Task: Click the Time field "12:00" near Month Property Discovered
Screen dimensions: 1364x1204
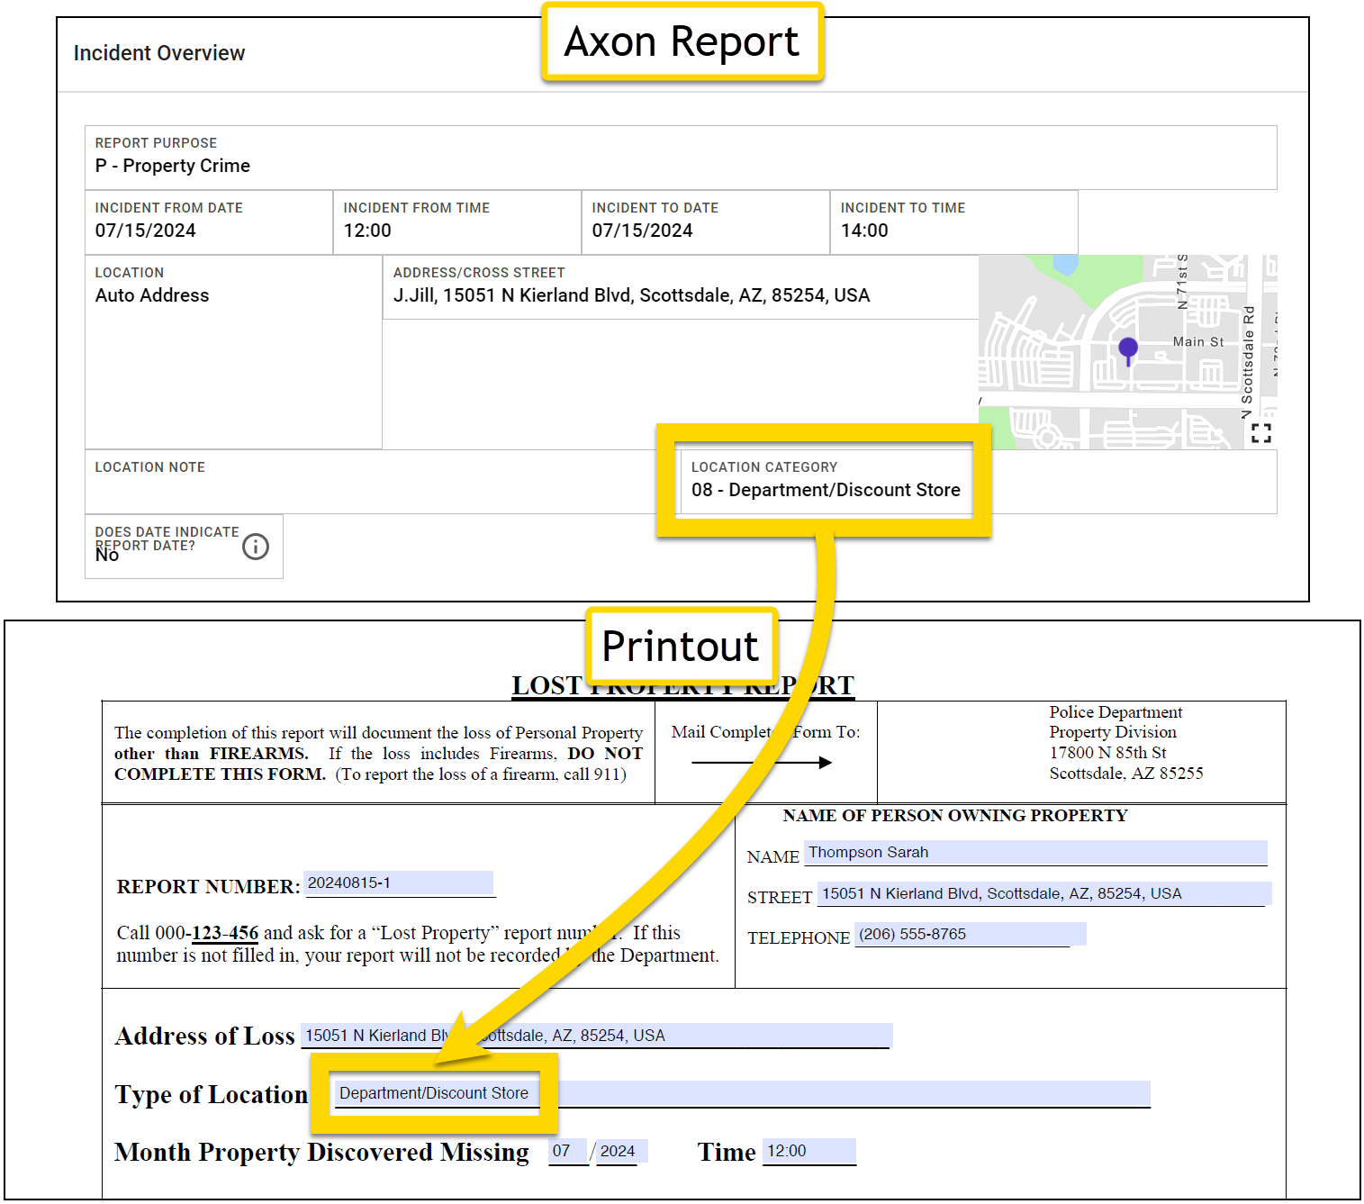Action: tap(808, 1150)
